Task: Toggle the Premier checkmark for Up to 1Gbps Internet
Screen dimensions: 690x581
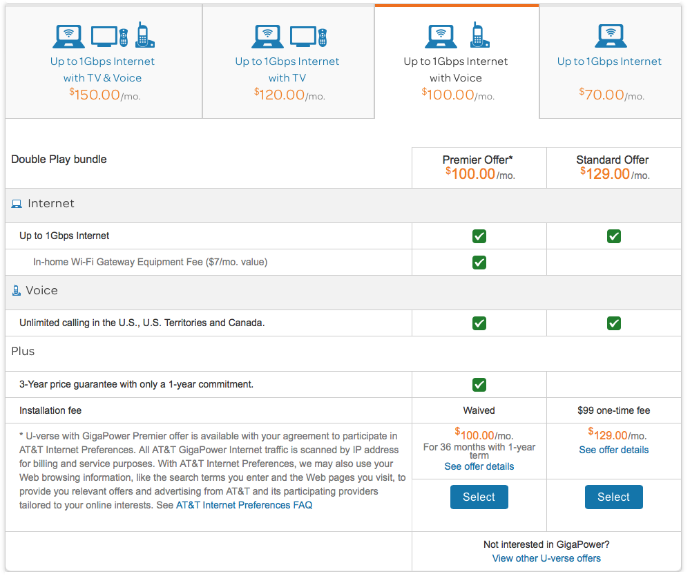Action: pyautogui.click(x=479, y=236)
